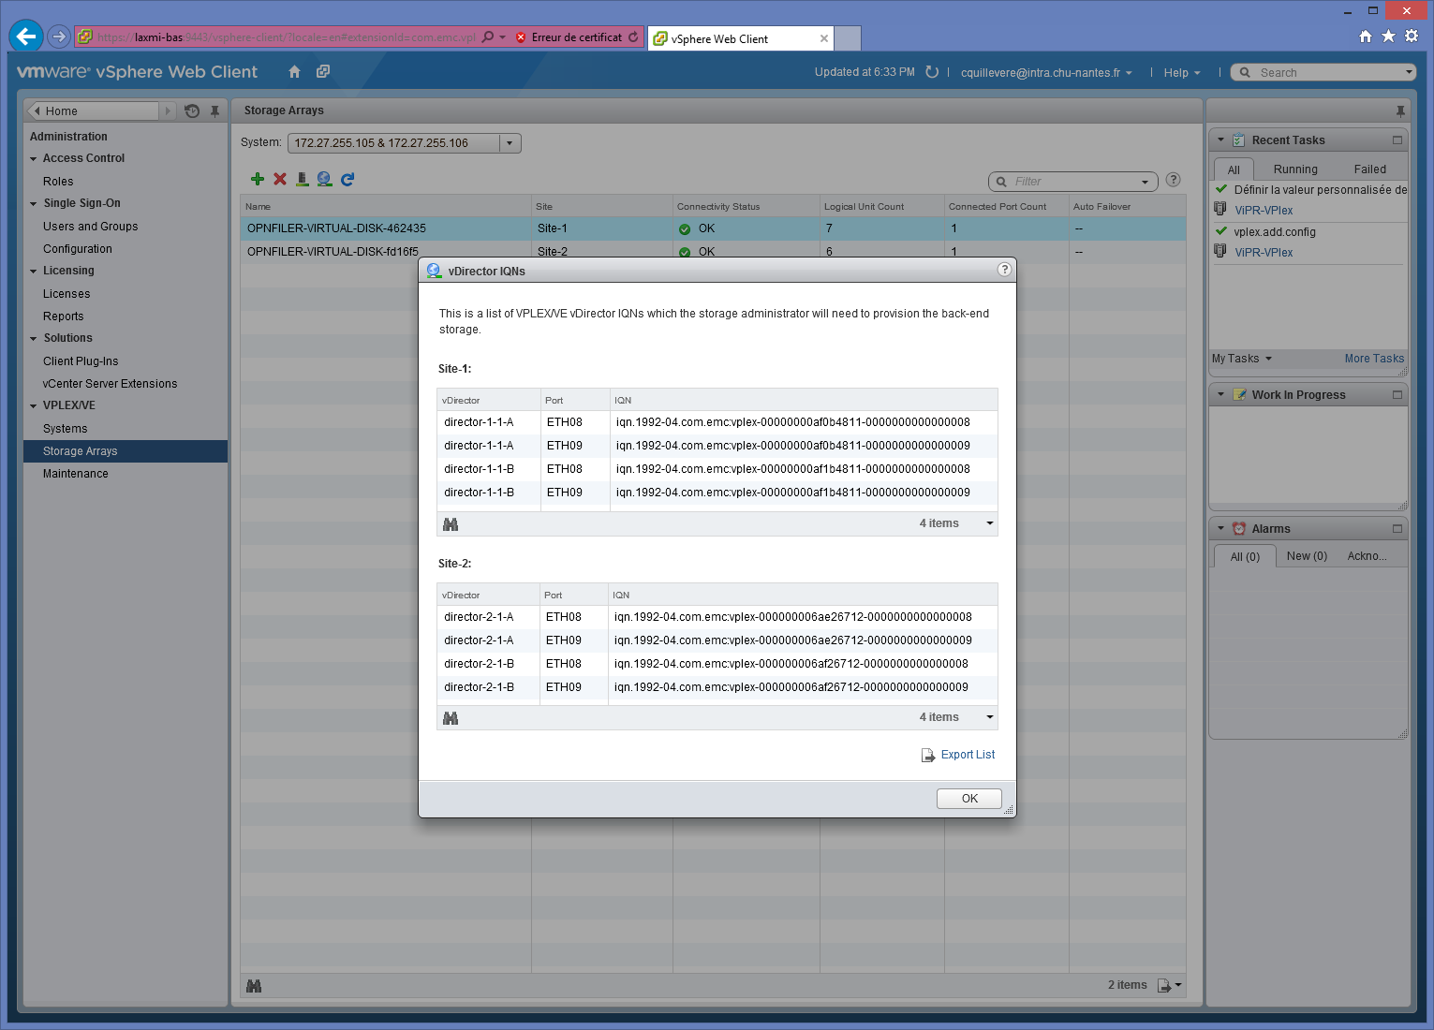1434x1030 pixels.
Task: Open Users and Groups in navigator
Action: pos(90,227)
